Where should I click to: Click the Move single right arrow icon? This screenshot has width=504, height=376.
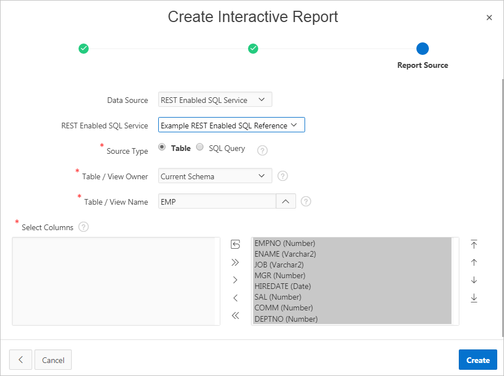236,280
